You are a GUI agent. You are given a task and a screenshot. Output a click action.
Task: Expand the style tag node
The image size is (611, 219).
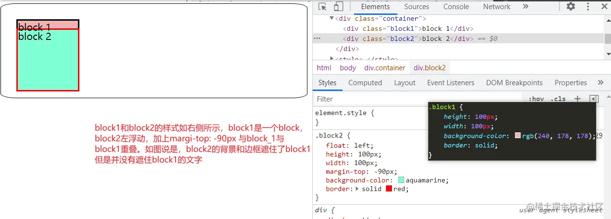pyautogui.click(x=331, y=58)
